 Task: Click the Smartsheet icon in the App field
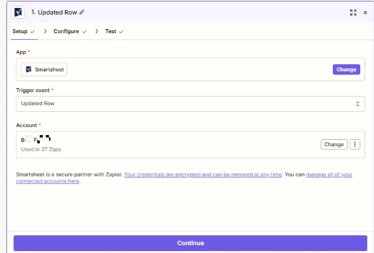pyautogui.click(x=29, y=69)
